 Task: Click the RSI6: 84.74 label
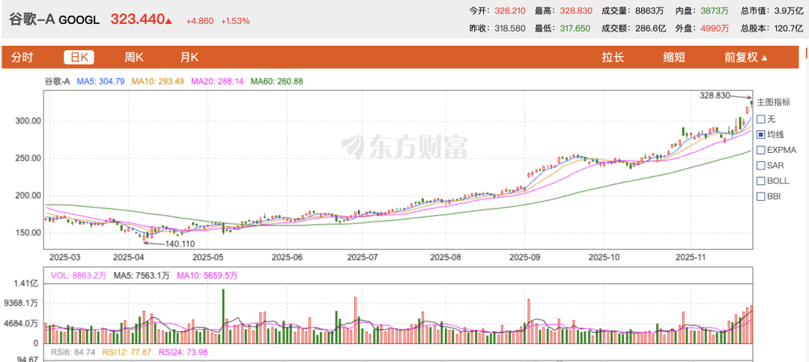pos(73,352)
